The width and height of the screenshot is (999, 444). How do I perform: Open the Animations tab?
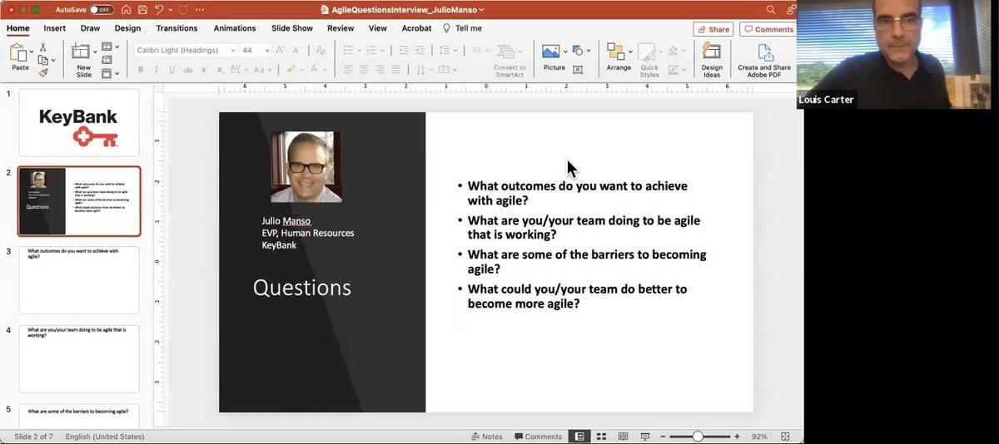[x=235, y=28]
